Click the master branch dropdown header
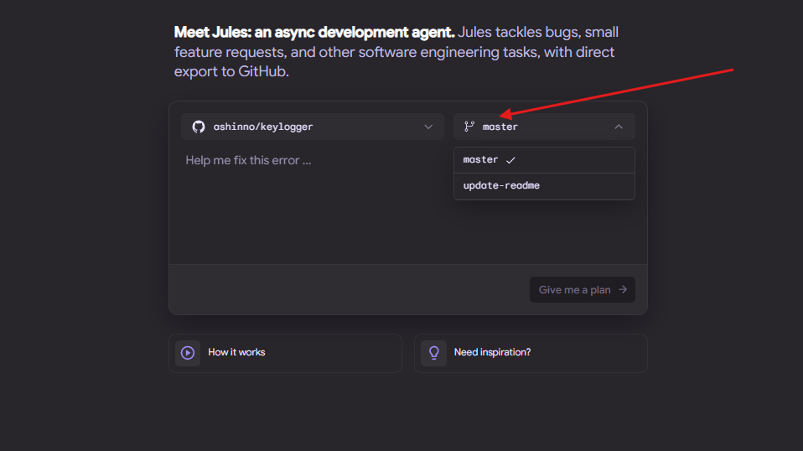 pos(544,127)
